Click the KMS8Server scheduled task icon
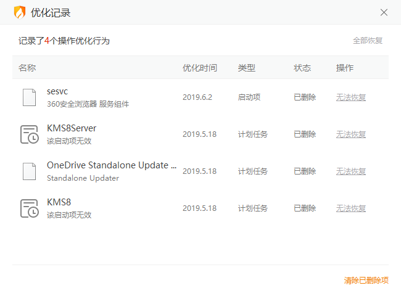The width and height of the screenshot is (401, 296). (x=30, y=134)
